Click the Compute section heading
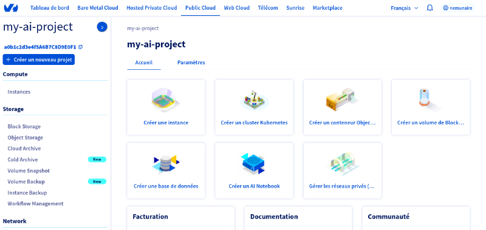 [15, 74]
